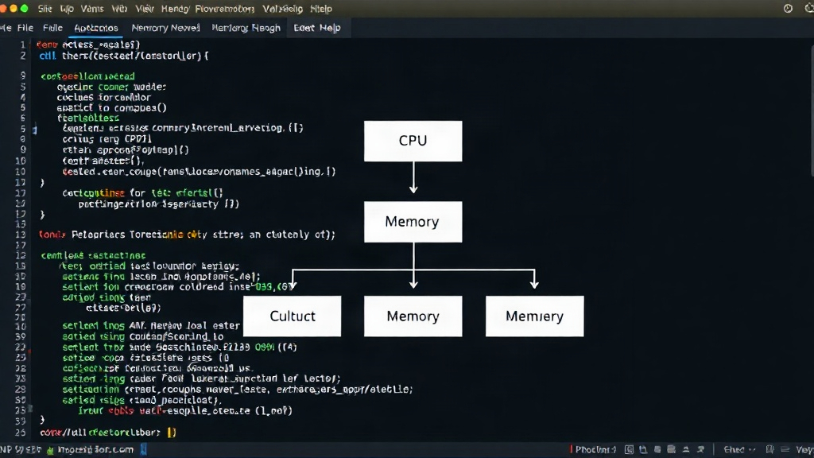This screenshot has height=458, width=814.
Task: Select the Cultuct box in the diagram
Action: 293,316
